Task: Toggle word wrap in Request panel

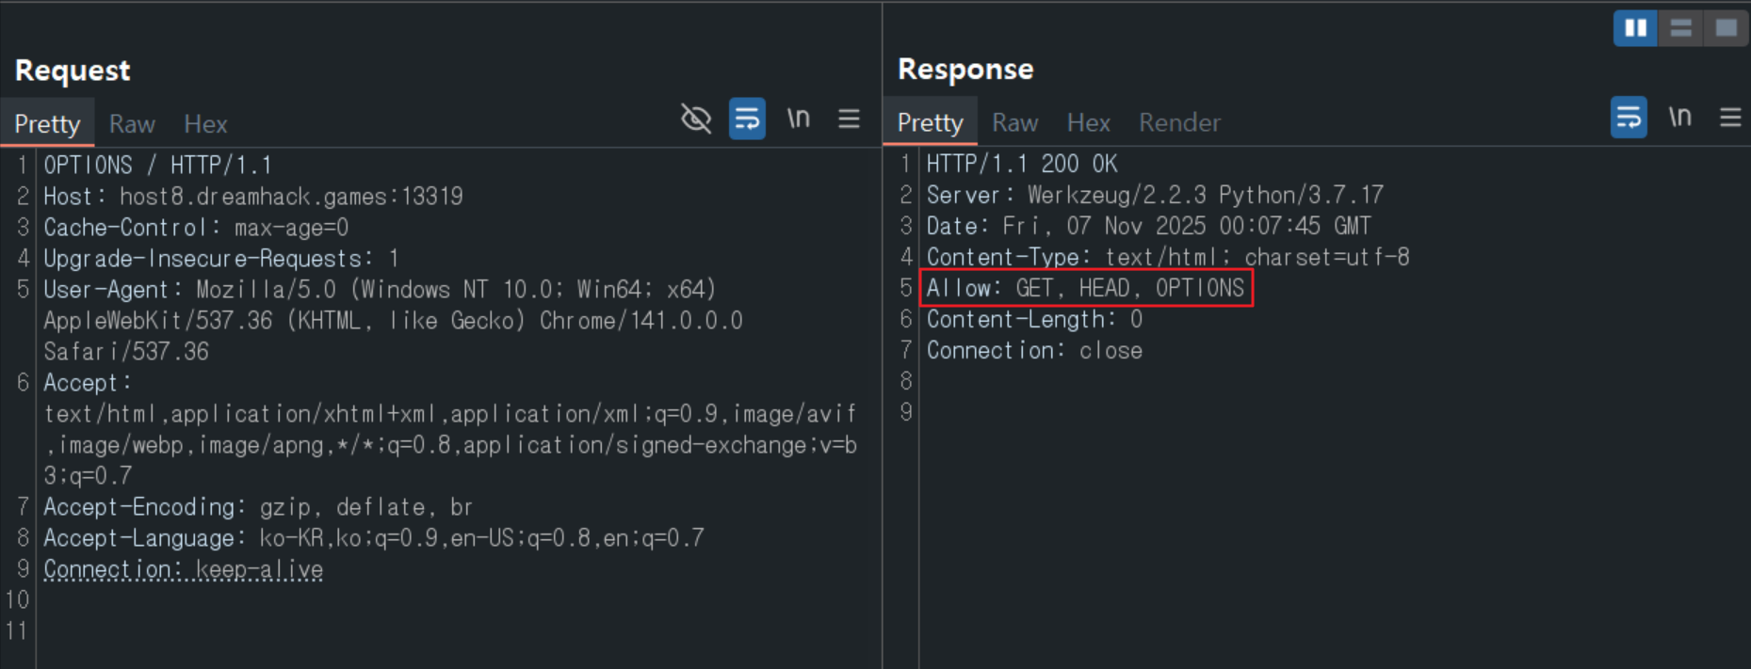Action: pyautogui.click(x=747, y=119)
